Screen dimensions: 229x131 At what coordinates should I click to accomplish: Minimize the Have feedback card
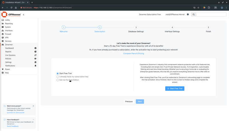[x=33, y=120]
